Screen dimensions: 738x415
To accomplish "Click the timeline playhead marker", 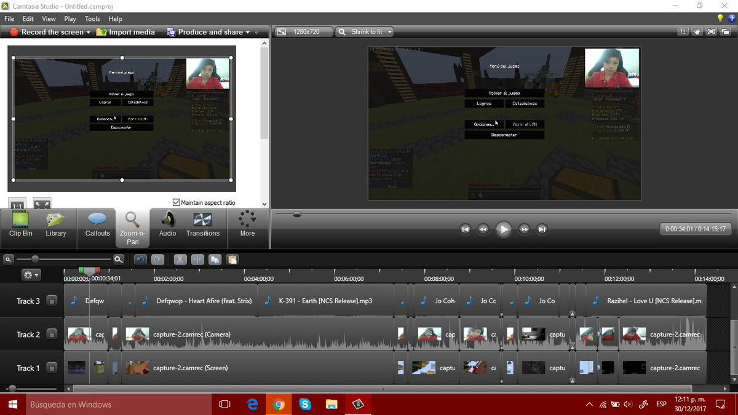I will pyautogui.click(x=89, y=271).
